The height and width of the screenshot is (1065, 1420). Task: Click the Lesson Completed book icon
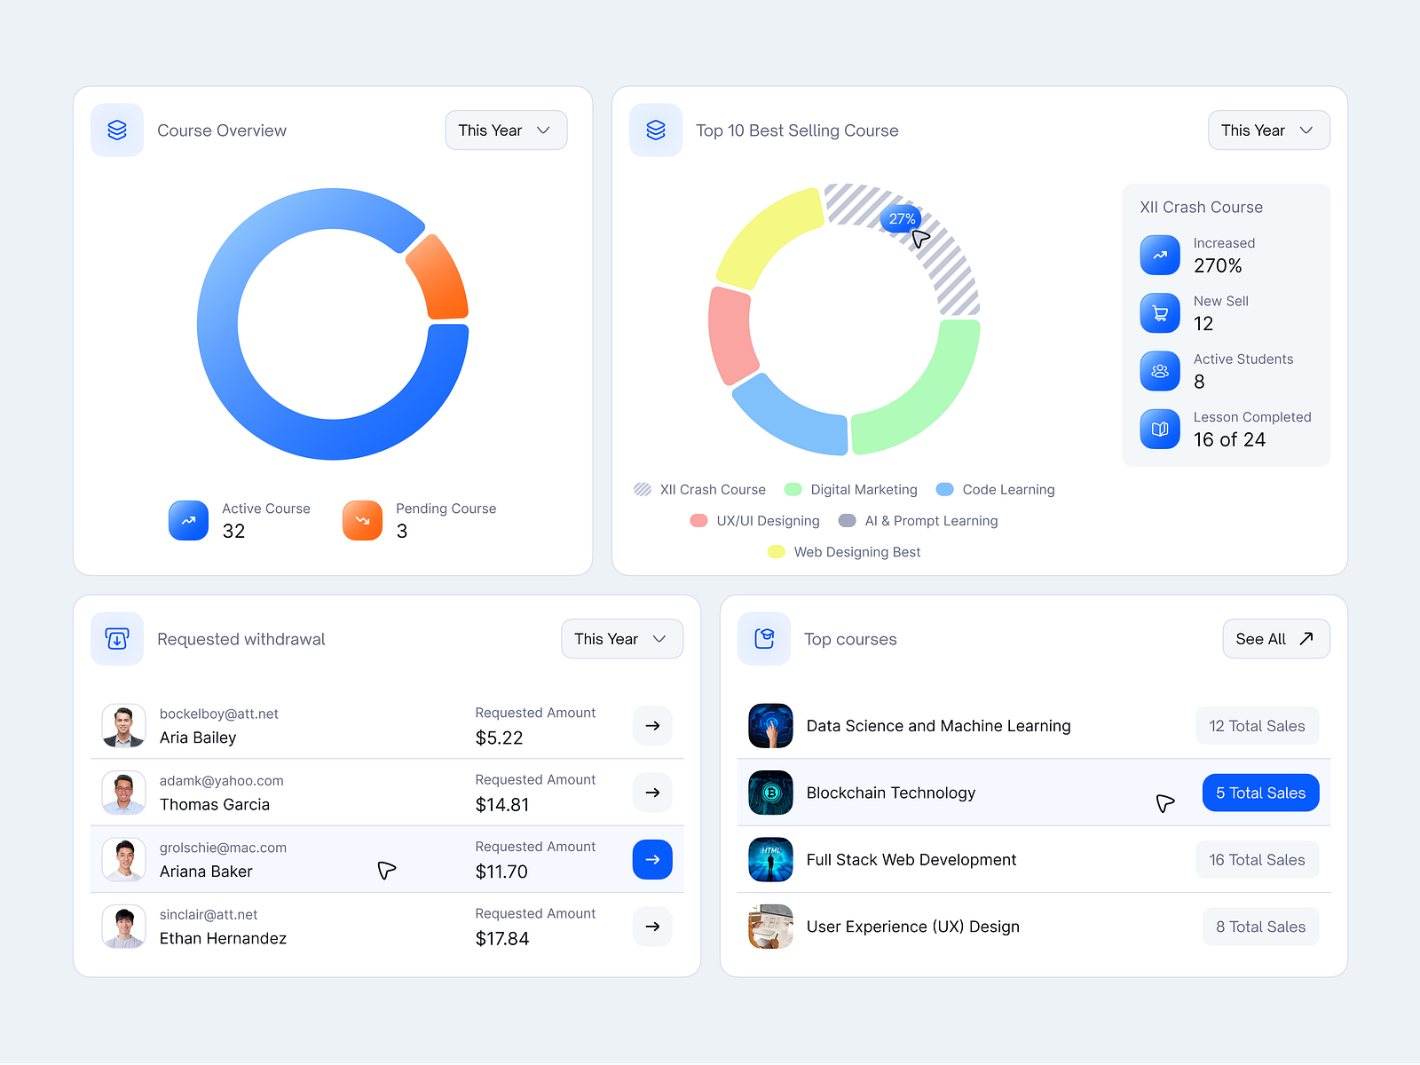(1160, 429)
